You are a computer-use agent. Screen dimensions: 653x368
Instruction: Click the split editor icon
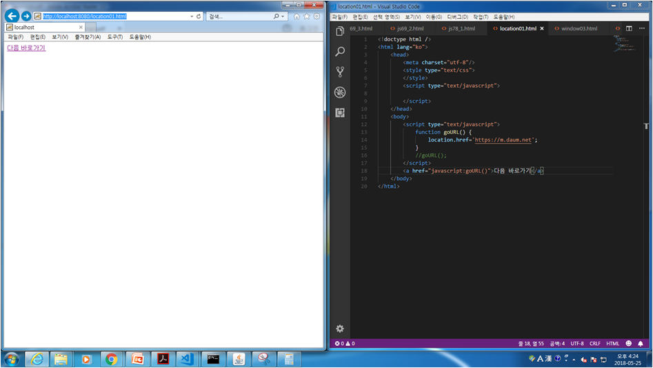(x=629, y=28)
